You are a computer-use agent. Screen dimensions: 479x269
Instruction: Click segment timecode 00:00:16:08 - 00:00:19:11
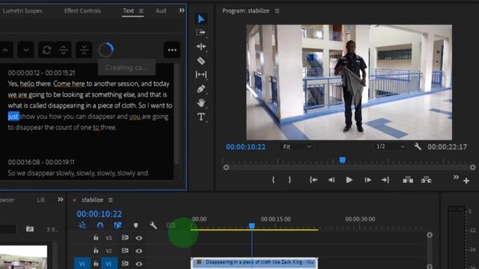click(41, 162)
